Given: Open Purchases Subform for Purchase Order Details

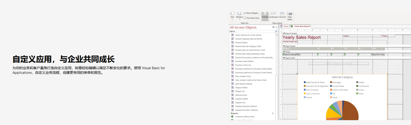Looking at the screenshot, I should [254, 69].
